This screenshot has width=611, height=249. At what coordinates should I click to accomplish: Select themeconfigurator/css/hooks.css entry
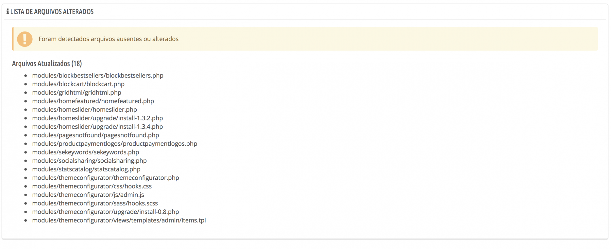click(x=92, y=186)
